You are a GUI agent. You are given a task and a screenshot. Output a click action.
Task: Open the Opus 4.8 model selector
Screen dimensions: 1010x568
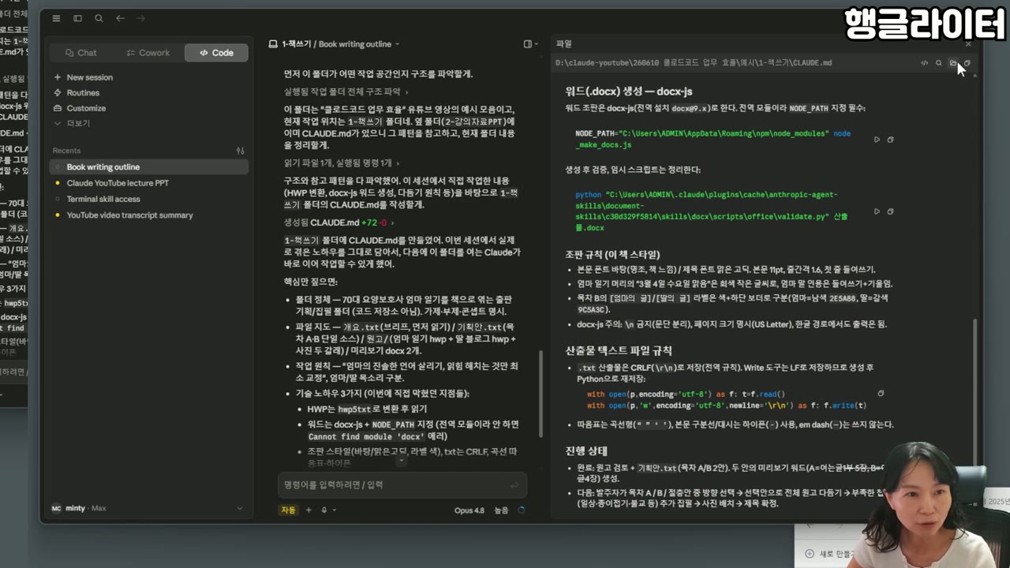pyautogui.click(x=469, y=510)
